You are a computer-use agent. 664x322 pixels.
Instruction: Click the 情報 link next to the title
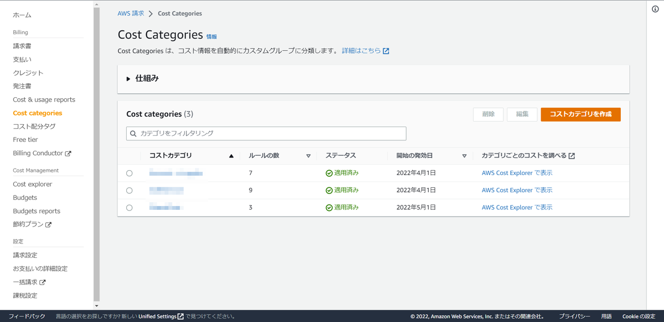point(211,36)
